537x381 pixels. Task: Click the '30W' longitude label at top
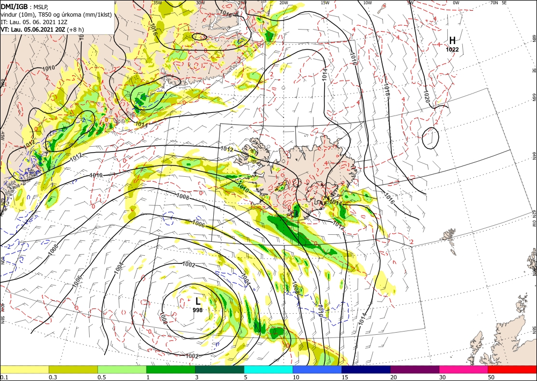click(x=200, y=2)
